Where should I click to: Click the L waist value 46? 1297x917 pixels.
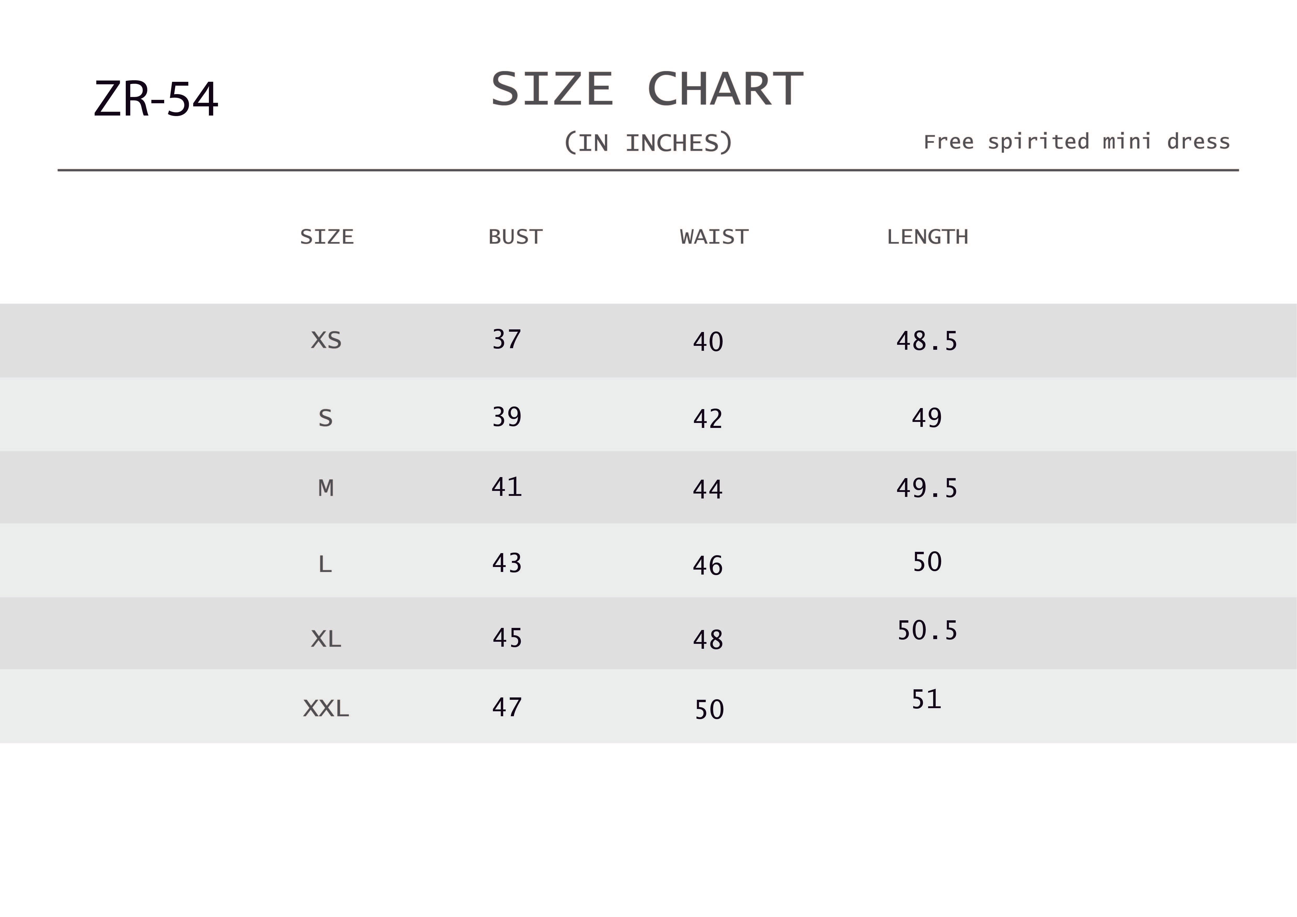click(708, 565)
